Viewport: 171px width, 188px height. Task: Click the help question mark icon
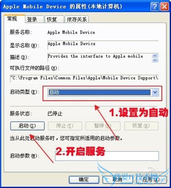155,7
